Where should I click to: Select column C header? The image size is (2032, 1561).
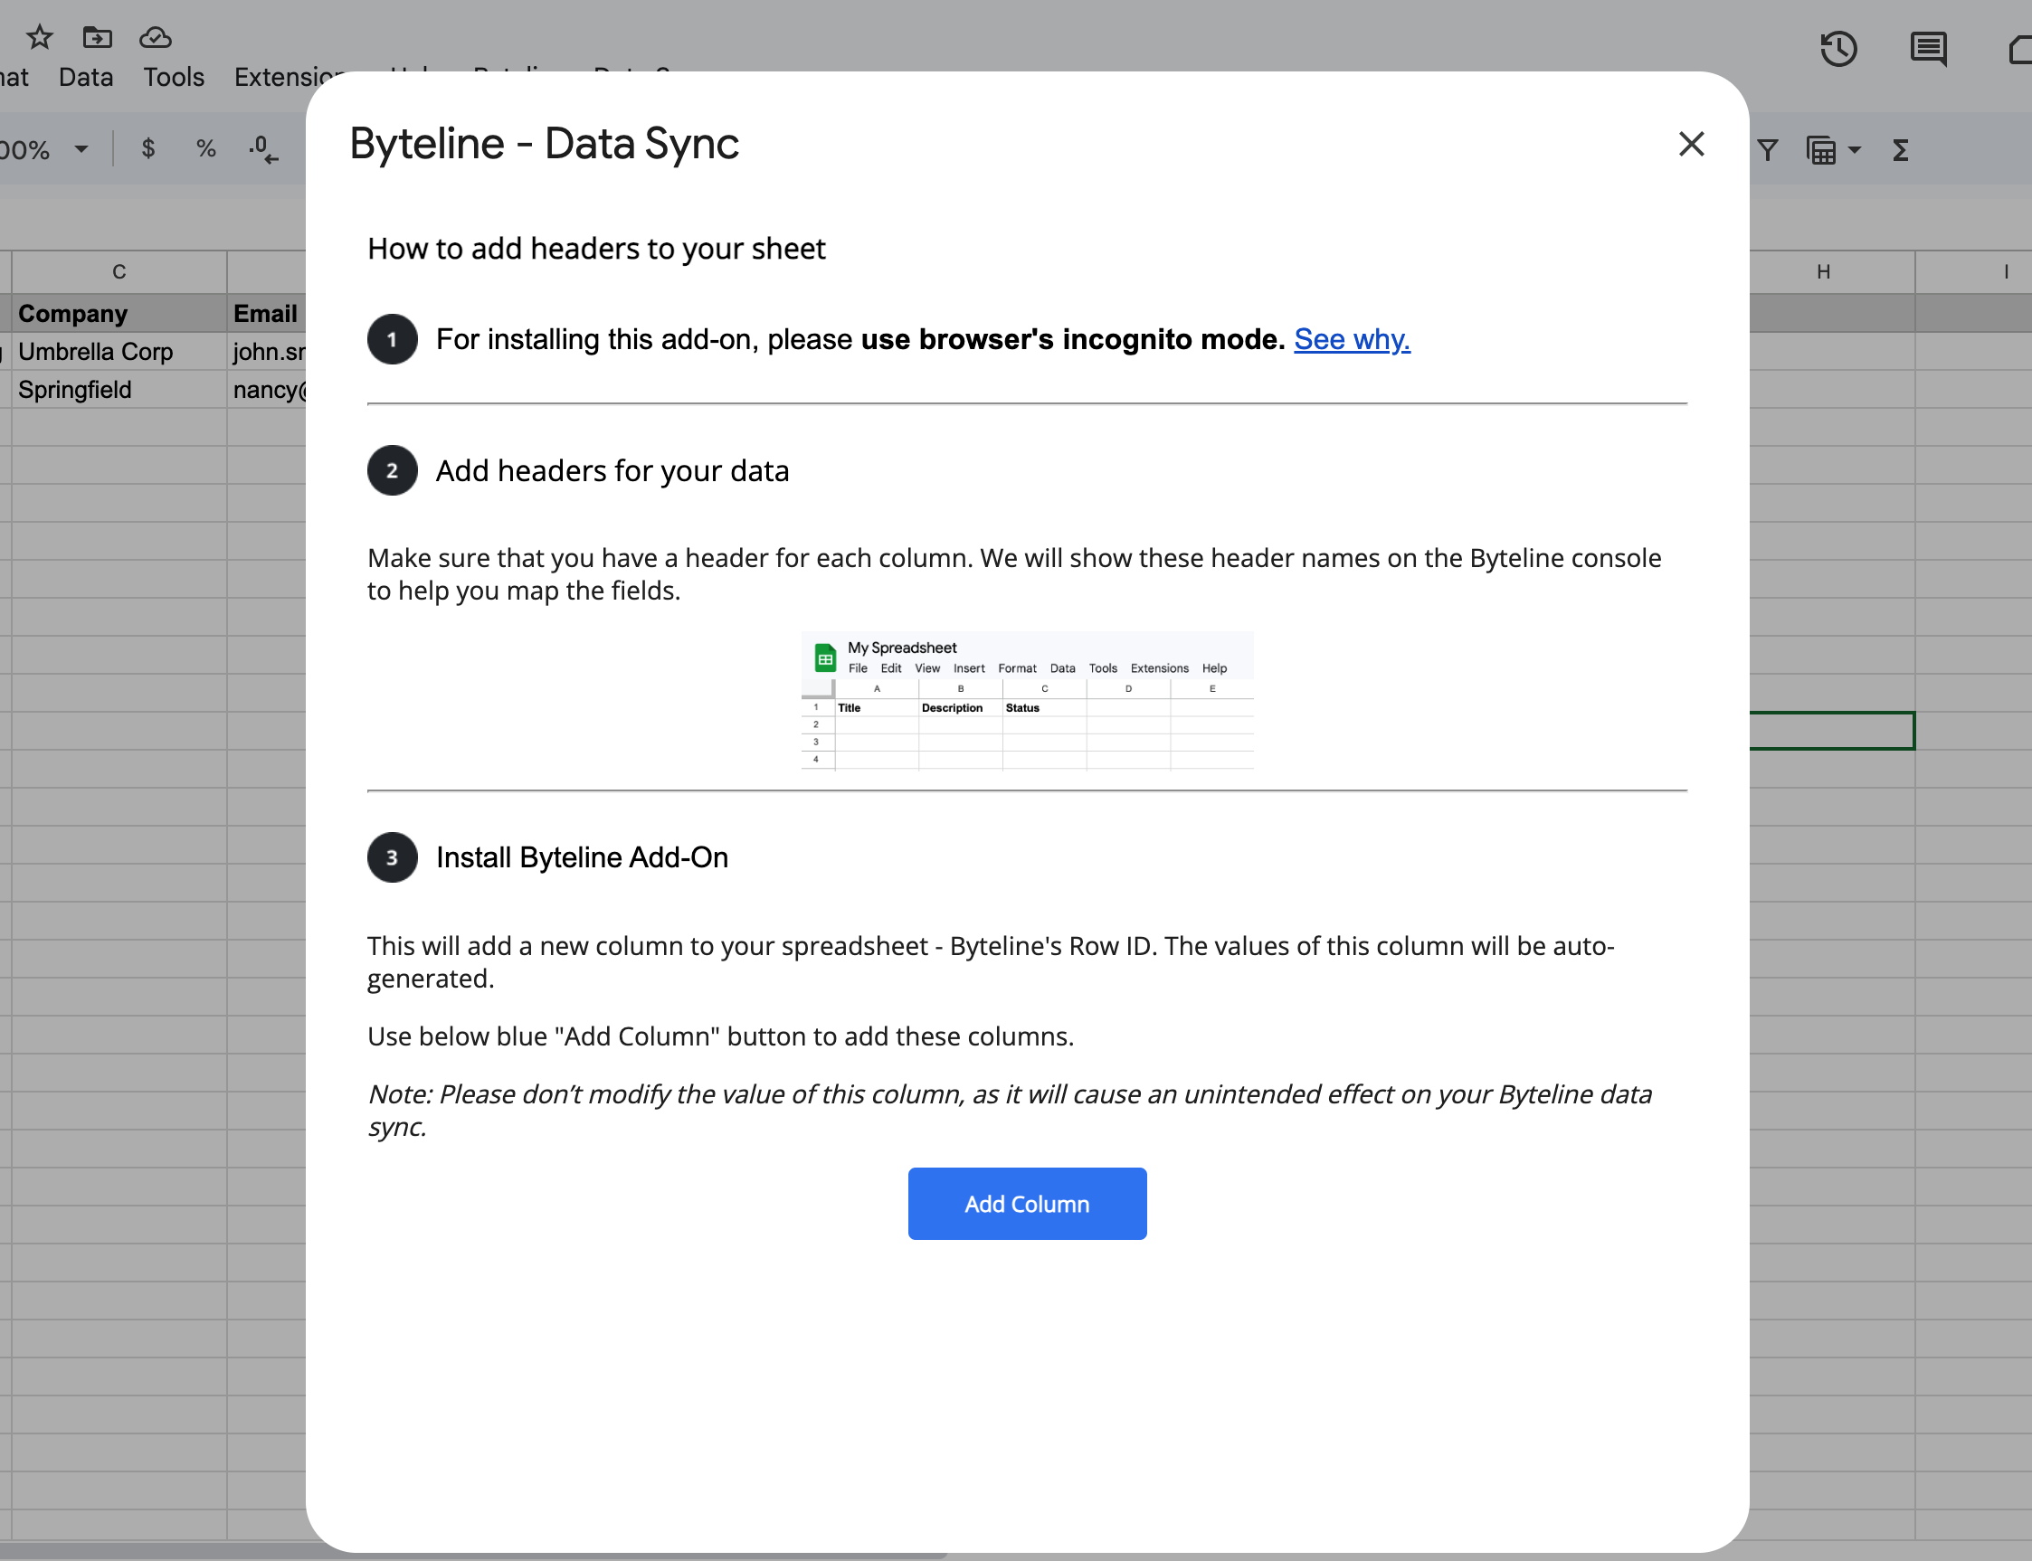coord(119,271)
